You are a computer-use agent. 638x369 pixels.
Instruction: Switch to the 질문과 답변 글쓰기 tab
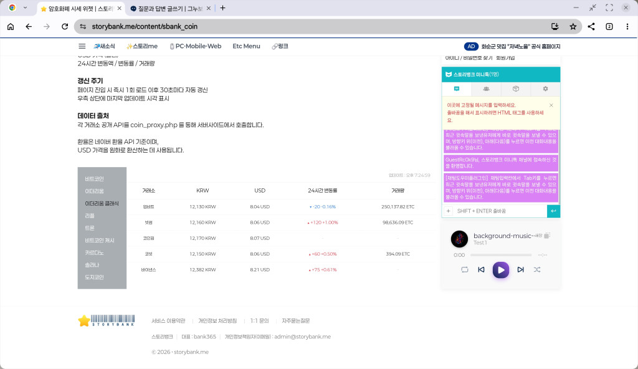[170, 8]
